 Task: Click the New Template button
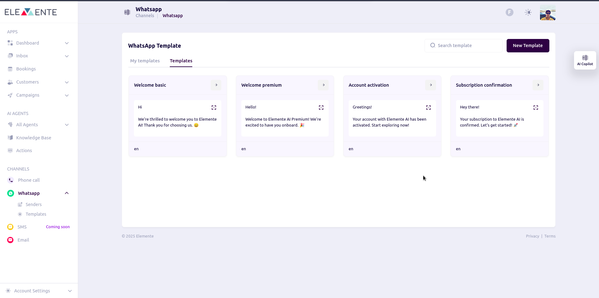[x=528, y=46]
